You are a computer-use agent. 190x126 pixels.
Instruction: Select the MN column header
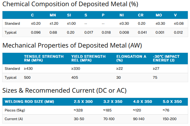point(53,15)
